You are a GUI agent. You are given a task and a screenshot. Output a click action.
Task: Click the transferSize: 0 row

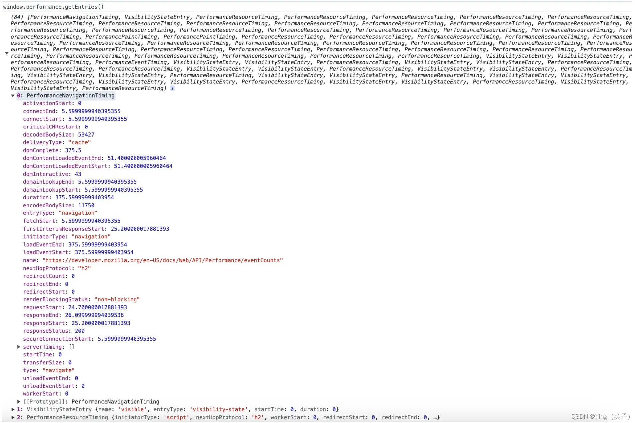coord(47,363)
